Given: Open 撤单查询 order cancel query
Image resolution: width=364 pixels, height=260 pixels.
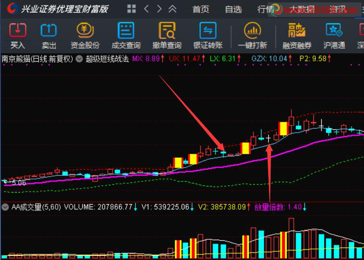Looking at the screenshot, I should tap(167, 35).
